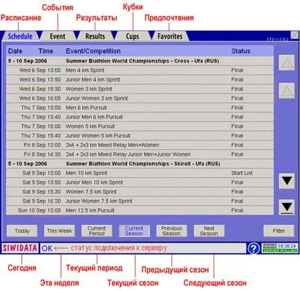The height and width of the screenshot is (291, 300).
Task: Open the help question mark icon
Action: pos(254,248)
